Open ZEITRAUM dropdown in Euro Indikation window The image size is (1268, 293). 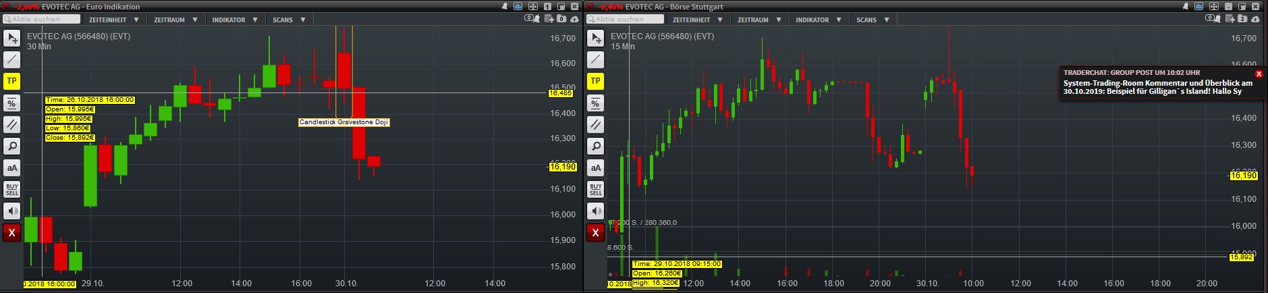click(x=175, y=20)
